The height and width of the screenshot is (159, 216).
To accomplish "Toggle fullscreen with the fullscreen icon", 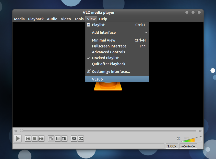I will 51,138.
